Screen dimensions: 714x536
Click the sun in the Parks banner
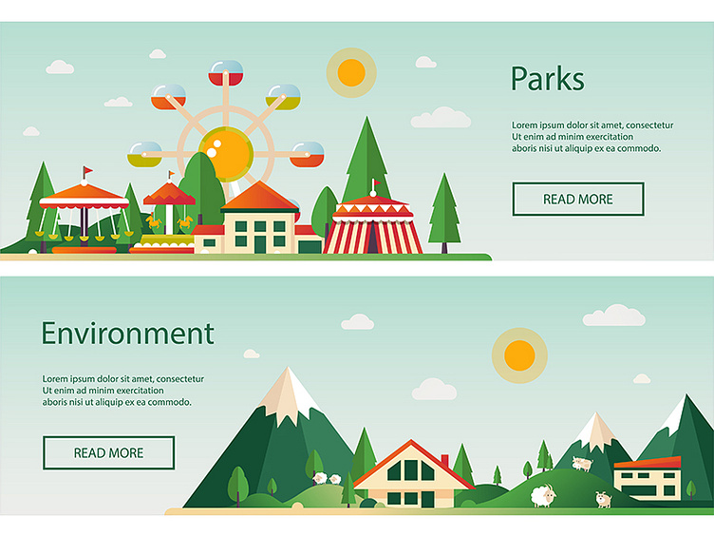[x=351, y=72]
